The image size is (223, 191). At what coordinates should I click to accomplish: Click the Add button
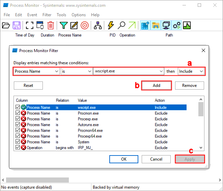pos(157,86)
